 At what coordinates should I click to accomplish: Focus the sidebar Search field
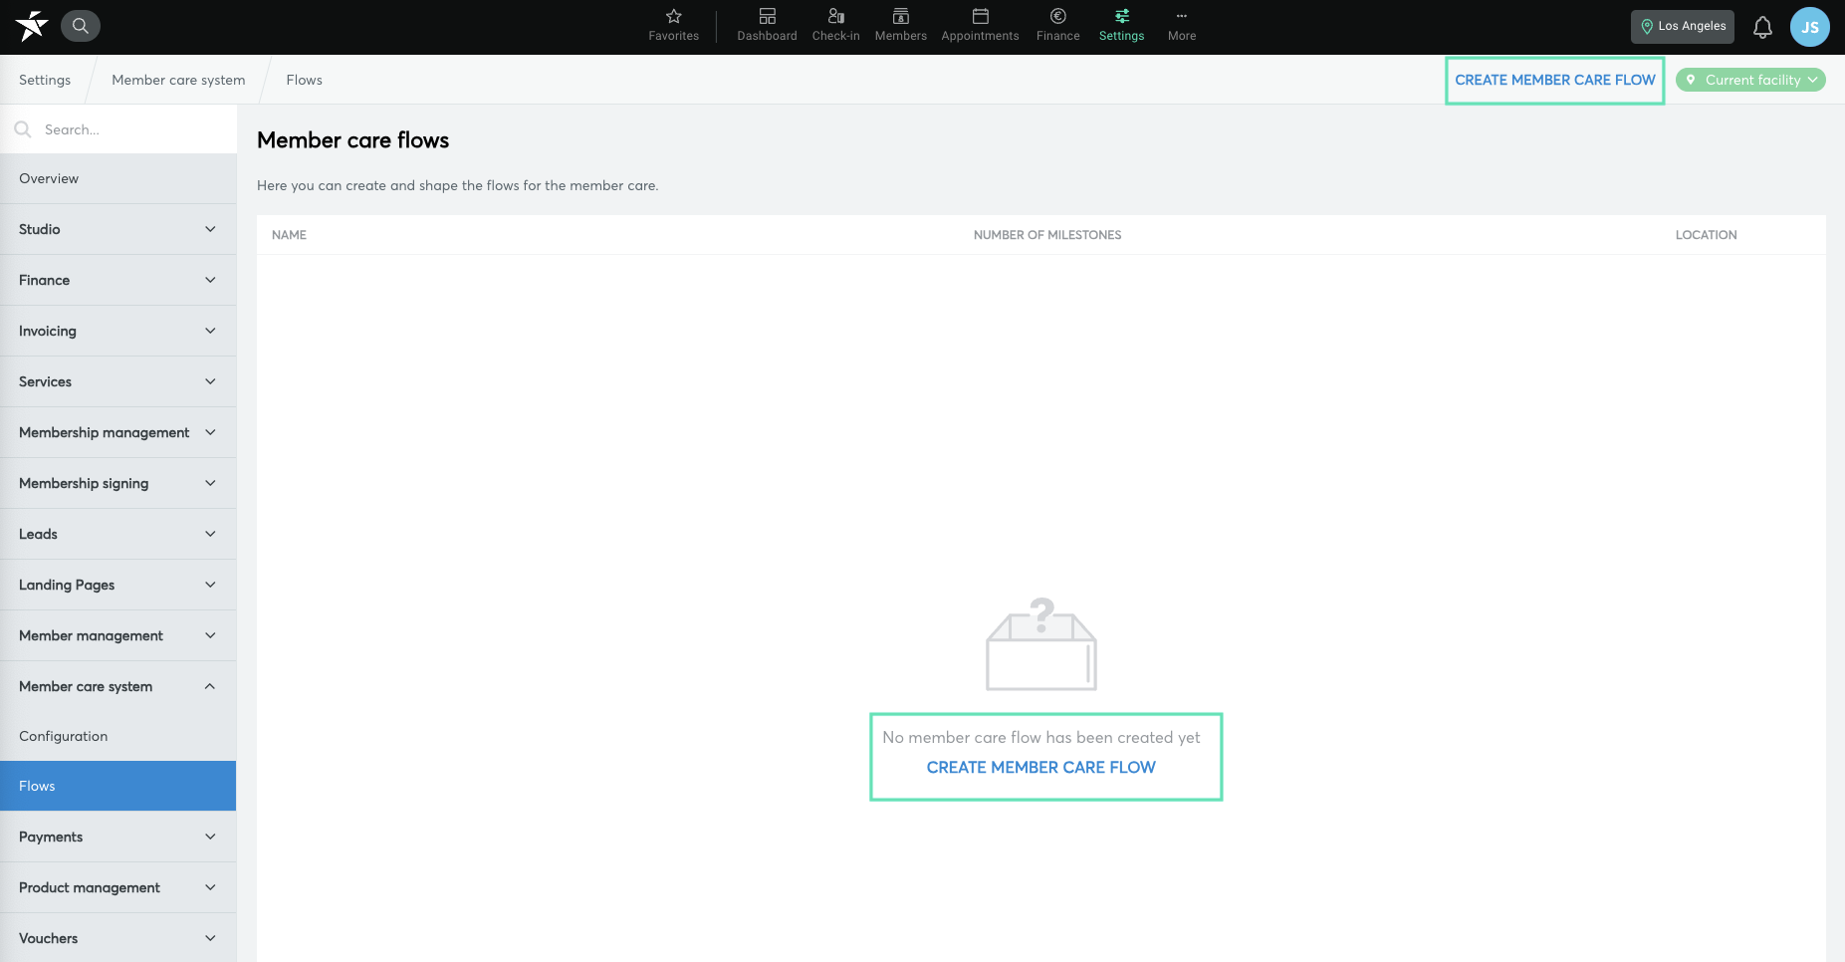[x=118, y=129]
